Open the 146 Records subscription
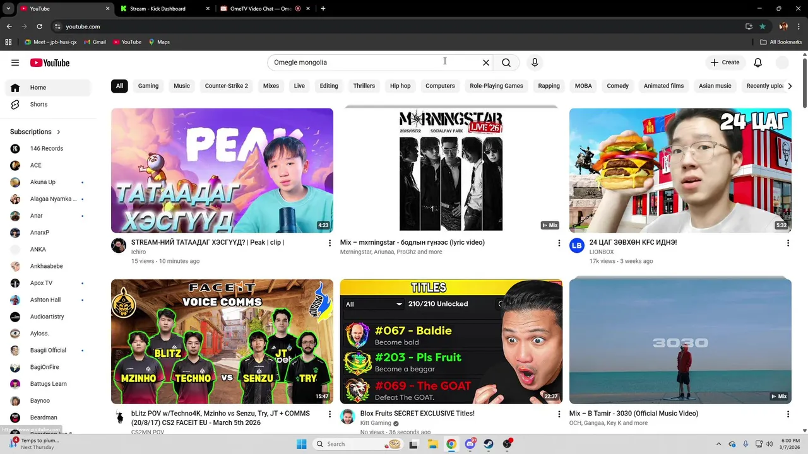Screen dimensions: 808x454 48,148
